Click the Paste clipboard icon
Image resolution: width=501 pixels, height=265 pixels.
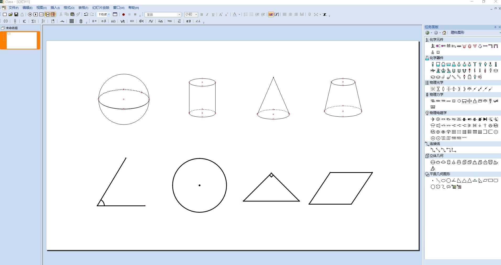tap(72, 14)
